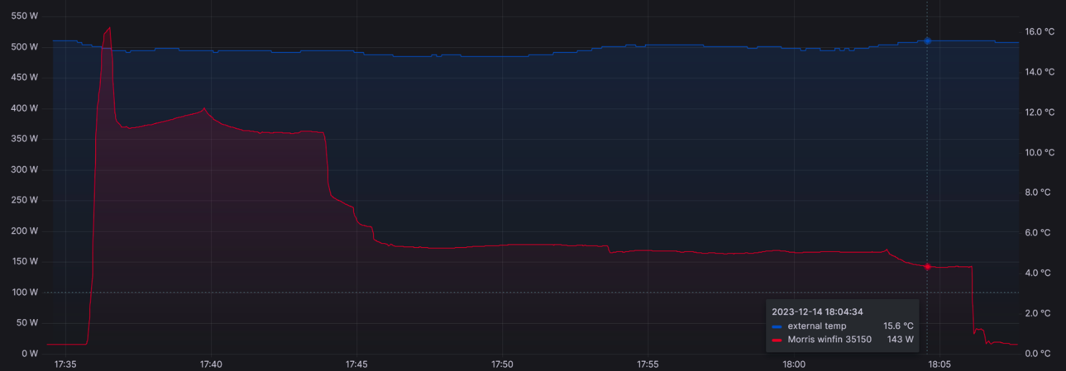The height and width of the screenshot is (371, 1066).
Task: Click the red Morris winfin hover point
Action: pos(927,266)
